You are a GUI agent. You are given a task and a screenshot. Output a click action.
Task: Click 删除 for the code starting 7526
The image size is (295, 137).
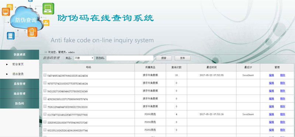point(282,106)
